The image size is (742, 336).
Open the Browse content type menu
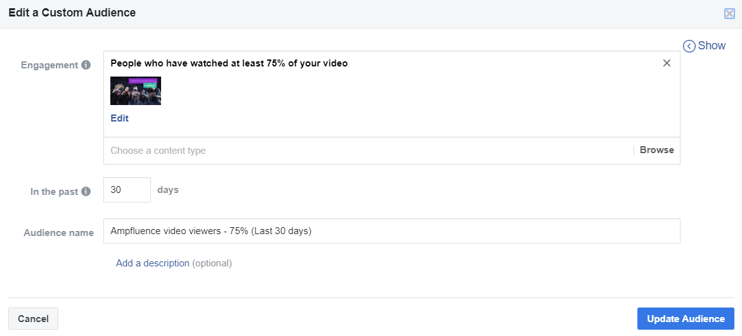656,151
